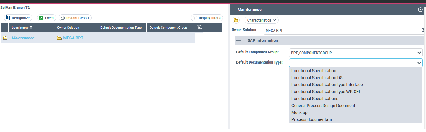Click the MEGA BPT folder icon in the table
This screenshot has height=132, width=426.
coord(59,38)
